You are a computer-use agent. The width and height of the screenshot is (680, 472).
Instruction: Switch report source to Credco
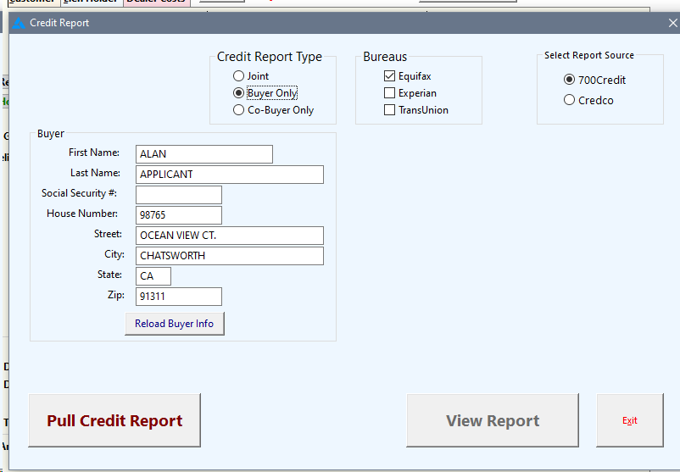point(570,100)
